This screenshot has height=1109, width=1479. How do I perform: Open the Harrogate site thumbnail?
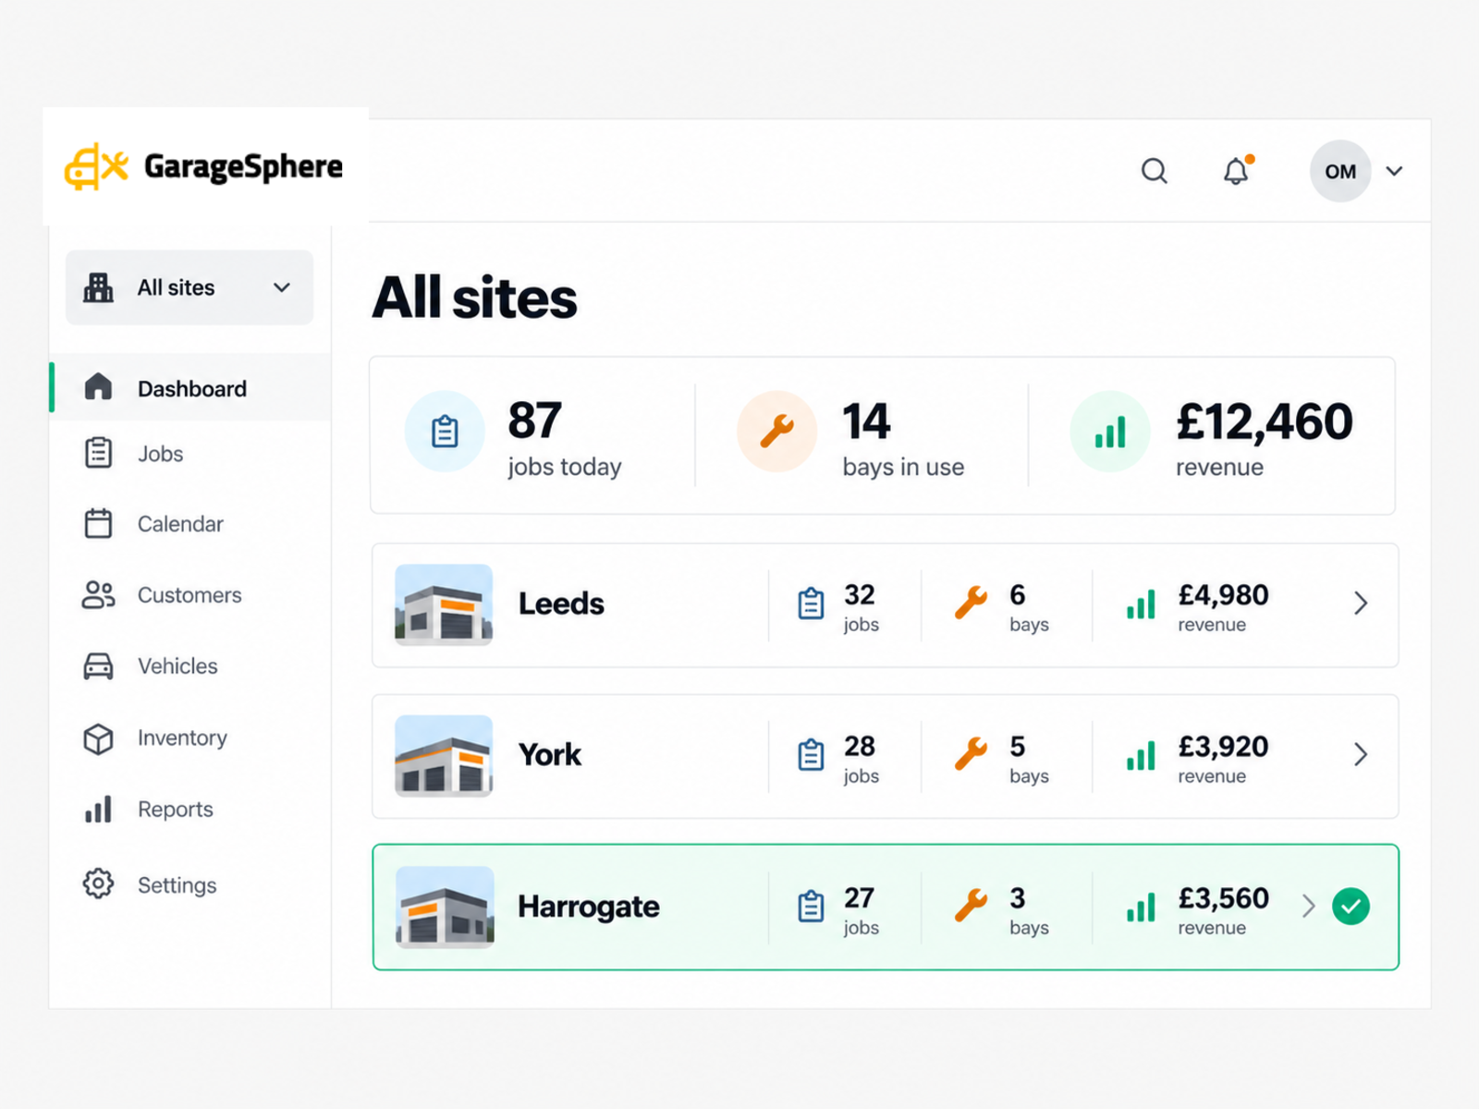445,908
